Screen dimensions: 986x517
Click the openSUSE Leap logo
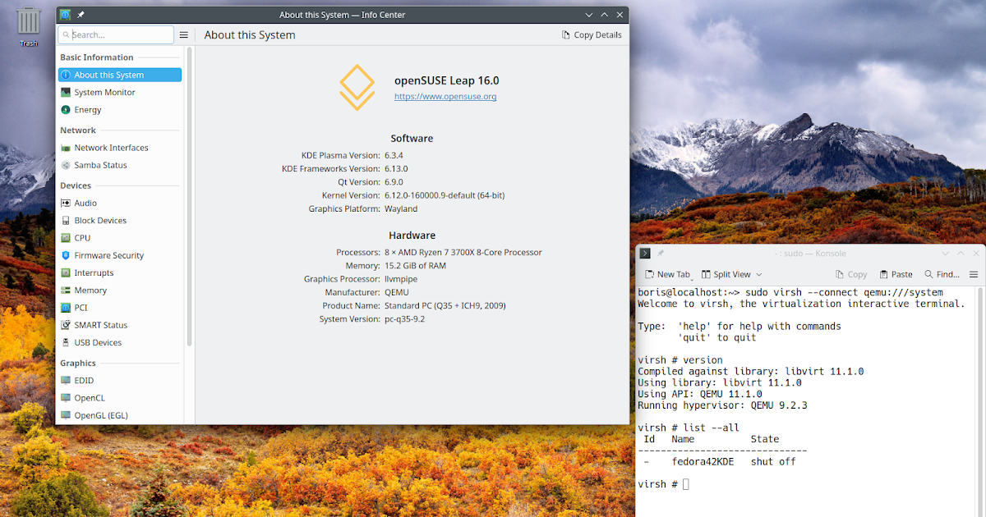[x=357, y=88]
